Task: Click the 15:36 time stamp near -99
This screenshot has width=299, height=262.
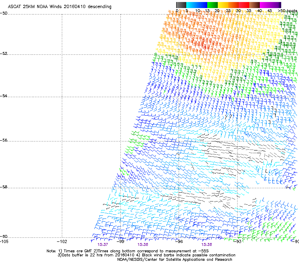Action: (x=143, y=245)
